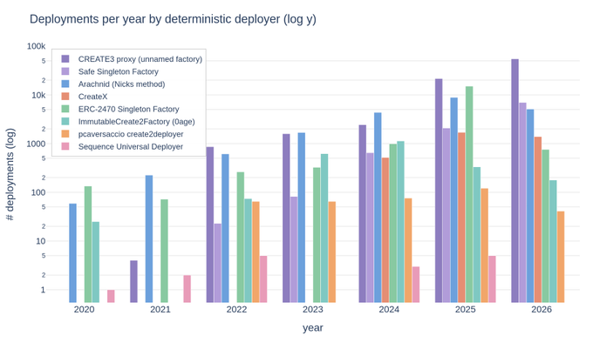
Task: Select the light purple Safe bar in 2022
Action: point(217,263)
